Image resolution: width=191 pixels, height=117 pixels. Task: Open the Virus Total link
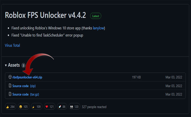[x=12, y=45]
